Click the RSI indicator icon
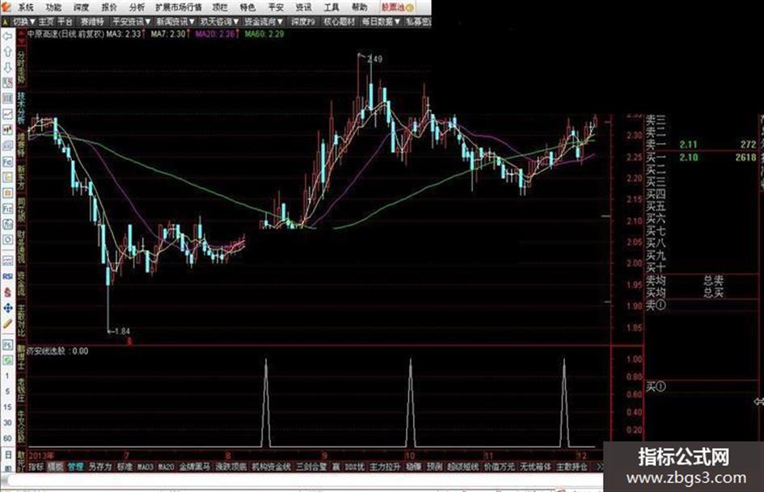Image resolution: width=764 pixels, height=492 pixels. click(x=7, y=276)
